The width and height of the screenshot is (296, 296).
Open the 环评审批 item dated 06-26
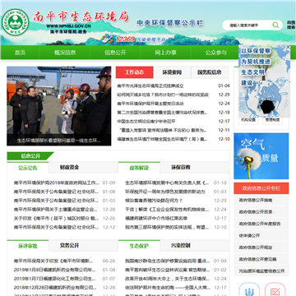[x=53, y=261]
